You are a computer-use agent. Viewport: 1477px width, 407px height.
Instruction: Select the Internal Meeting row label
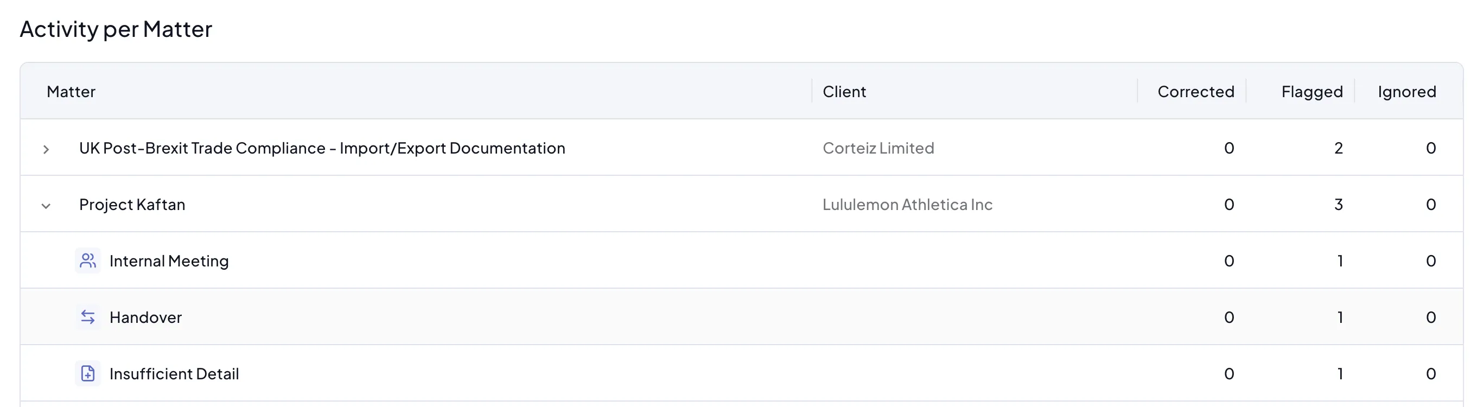[x=169, y=261]
